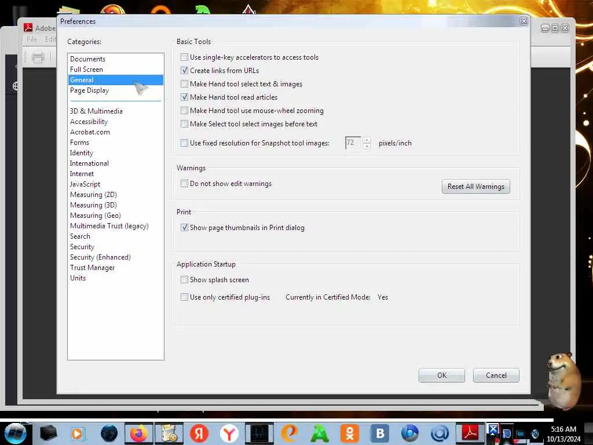Click the blue X tray icon

[492, 429]
